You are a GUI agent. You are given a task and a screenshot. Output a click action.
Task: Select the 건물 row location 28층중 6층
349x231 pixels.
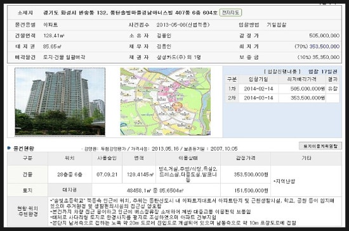click(x=70, y=175)
